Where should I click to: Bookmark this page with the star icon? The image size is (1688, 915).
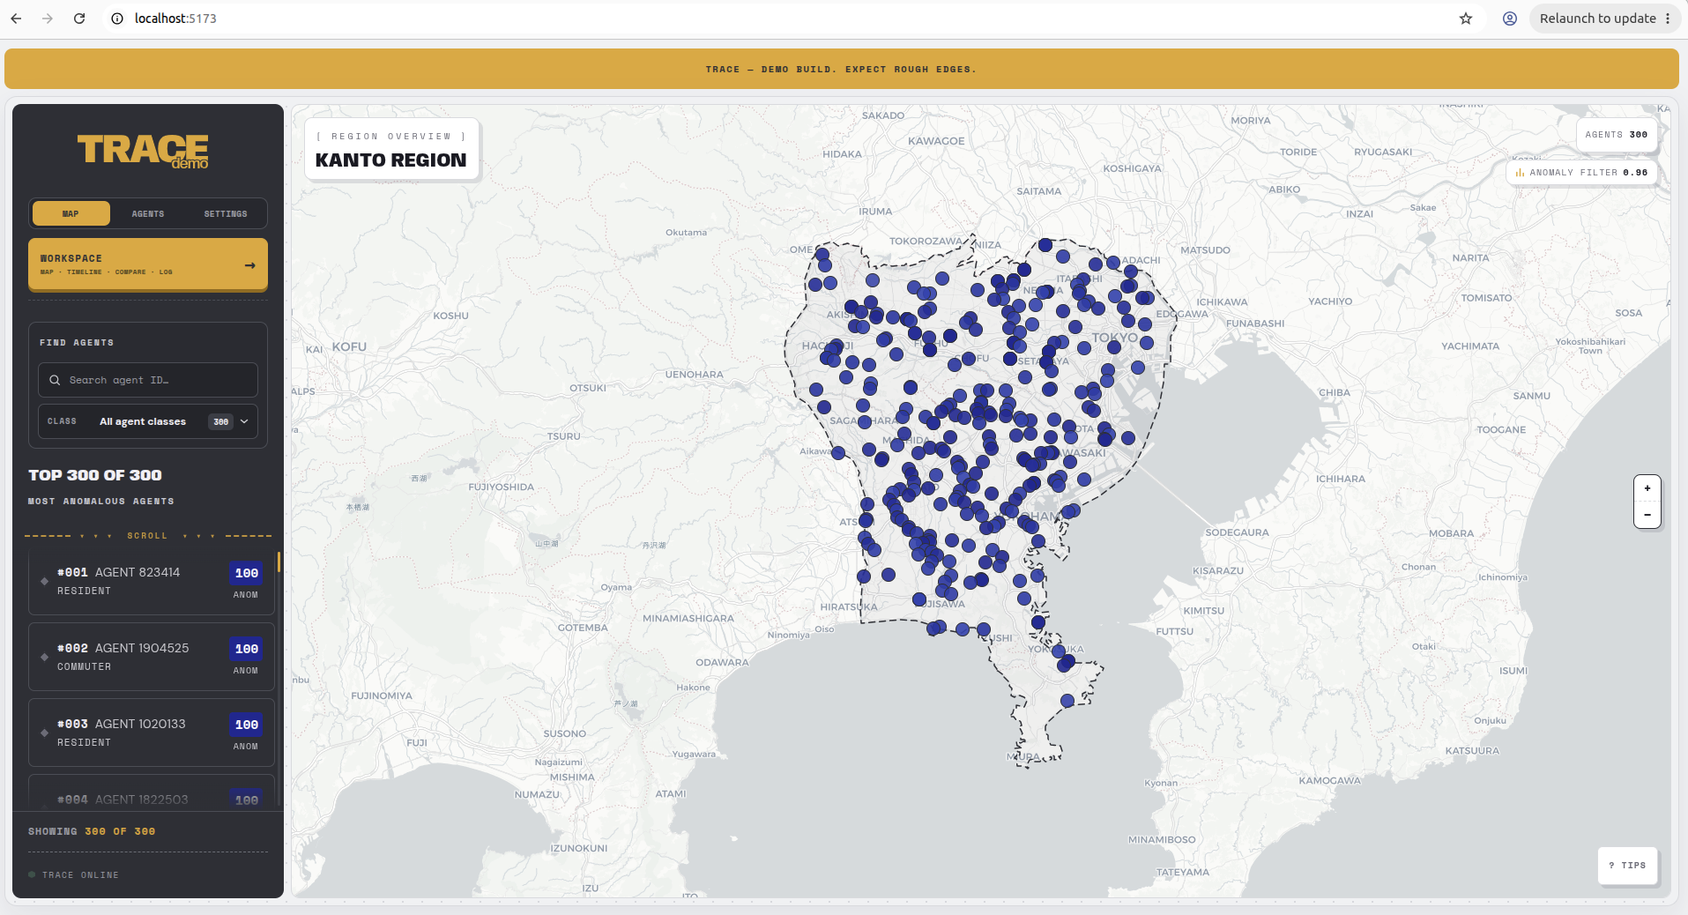[1466, 19]
